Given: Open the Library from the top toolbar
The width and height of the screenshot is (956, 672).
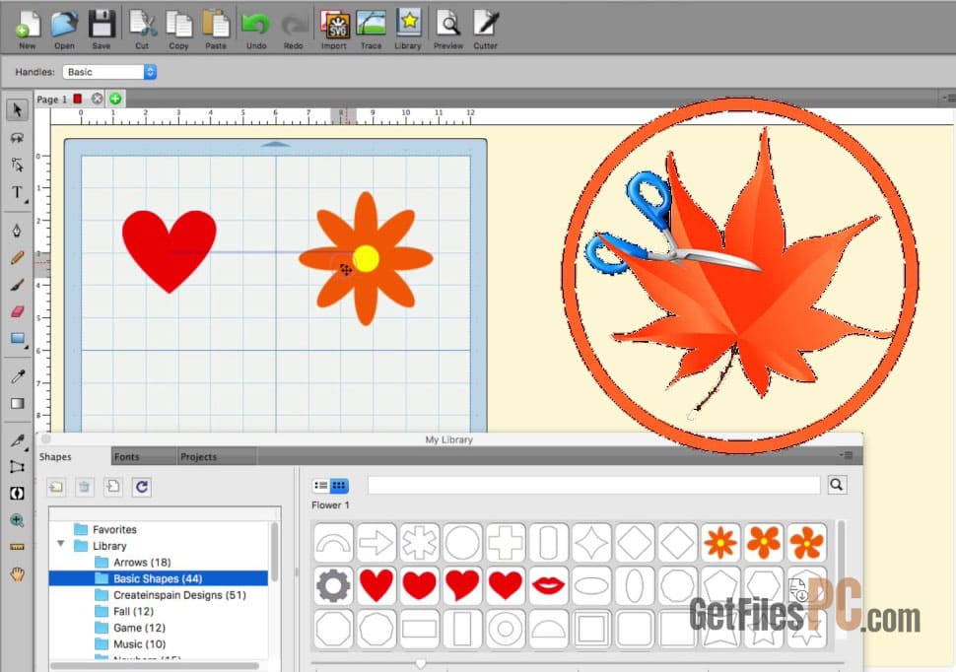Looking at the screenshot, I should pos(408,30).
